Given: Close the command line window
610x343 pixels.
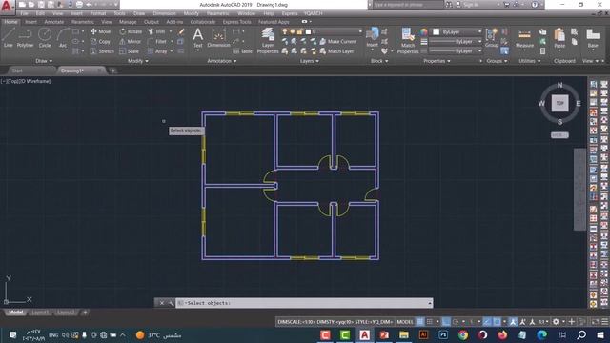Looking at the screenshot, I should tap(162, 303).
